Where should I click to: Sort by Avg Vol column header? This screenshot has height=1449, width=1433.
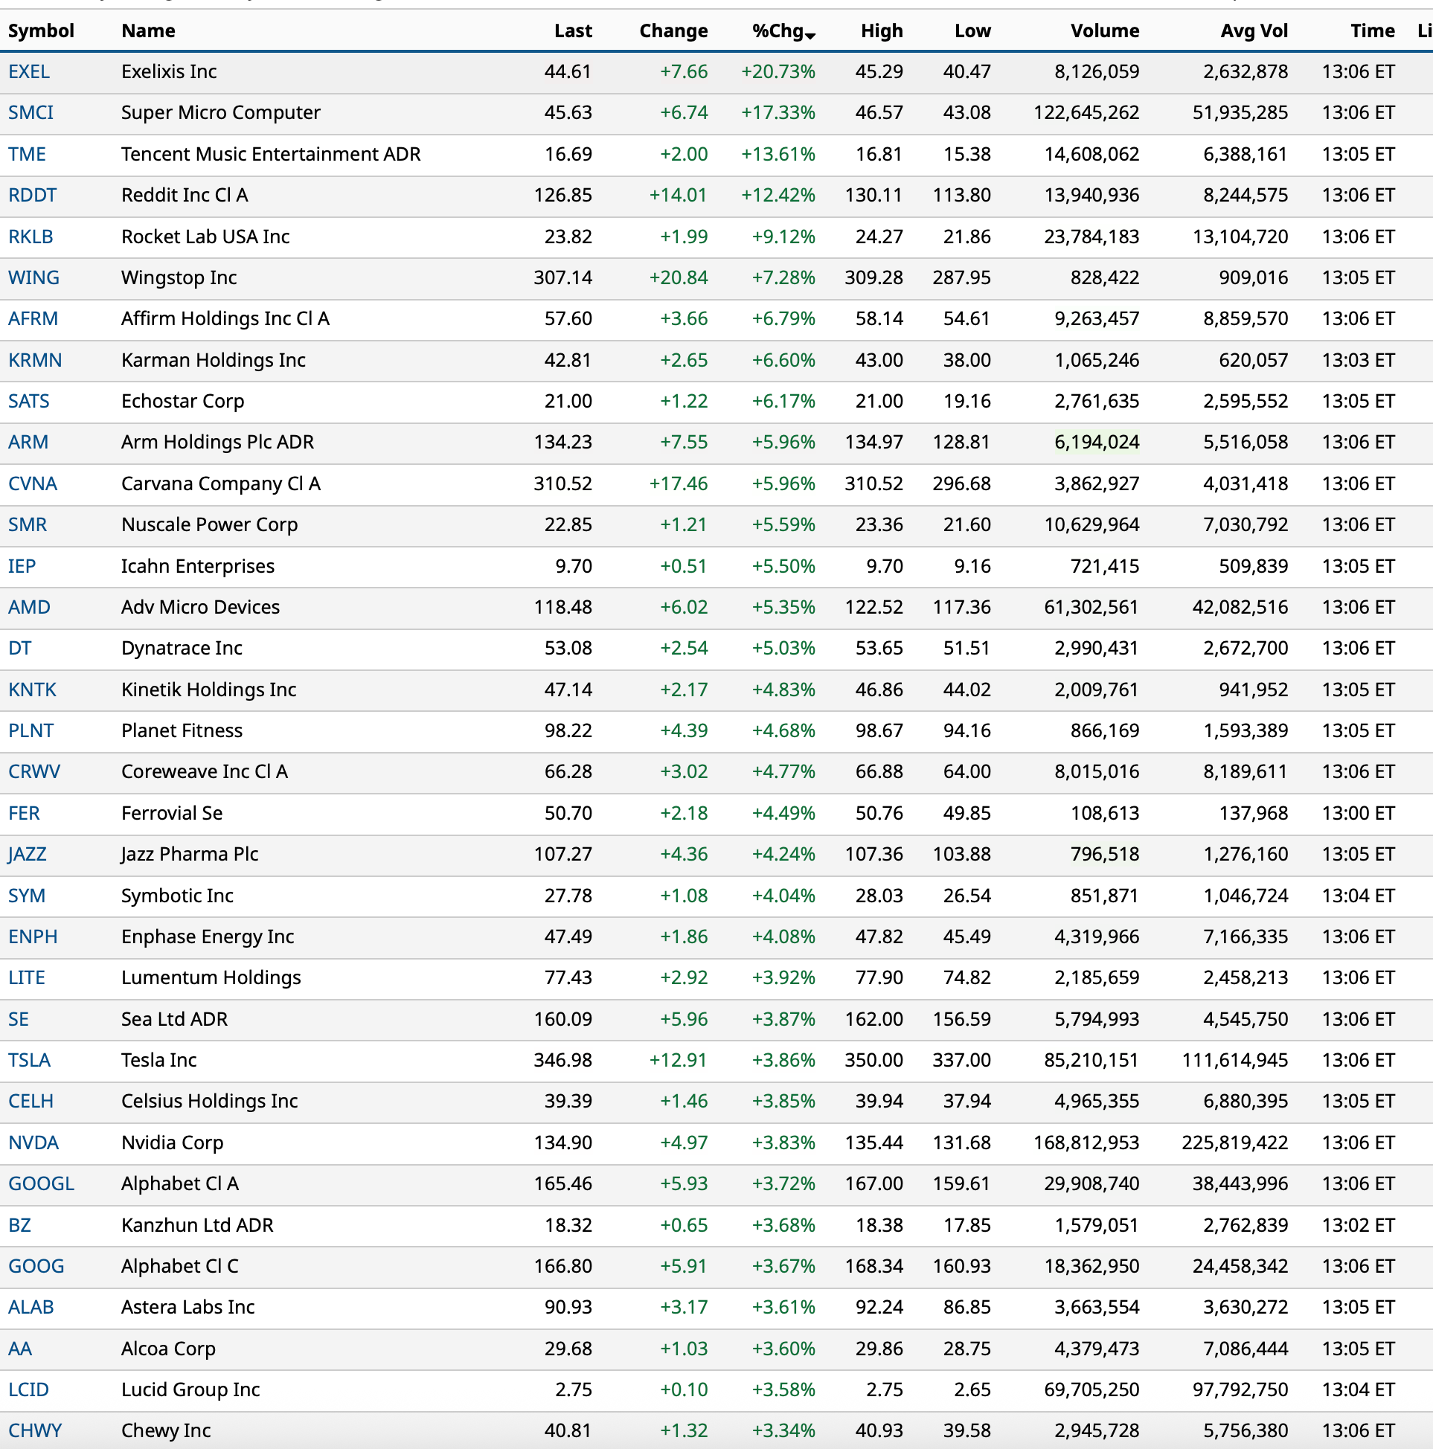pyautogui.click(x=1253, y=30)
